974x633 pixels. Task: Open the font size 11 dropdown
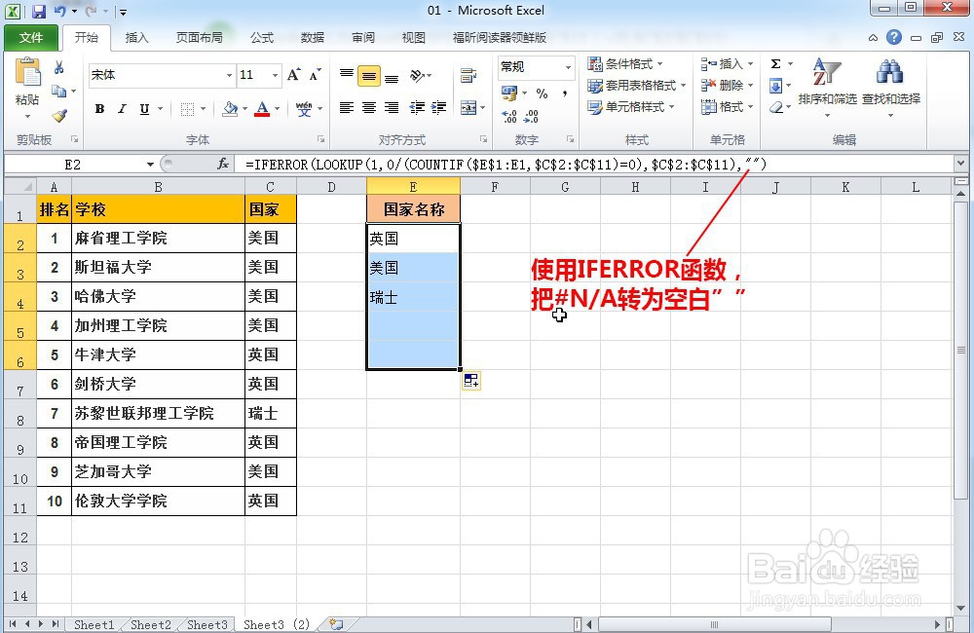tap(276, 75)
